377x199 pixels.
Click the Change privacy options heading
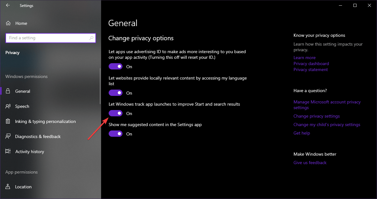(141, 38)
